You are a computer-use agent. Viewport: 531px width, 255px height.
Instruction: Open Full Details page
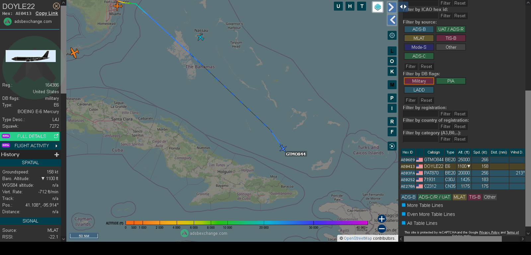point(30,136)
